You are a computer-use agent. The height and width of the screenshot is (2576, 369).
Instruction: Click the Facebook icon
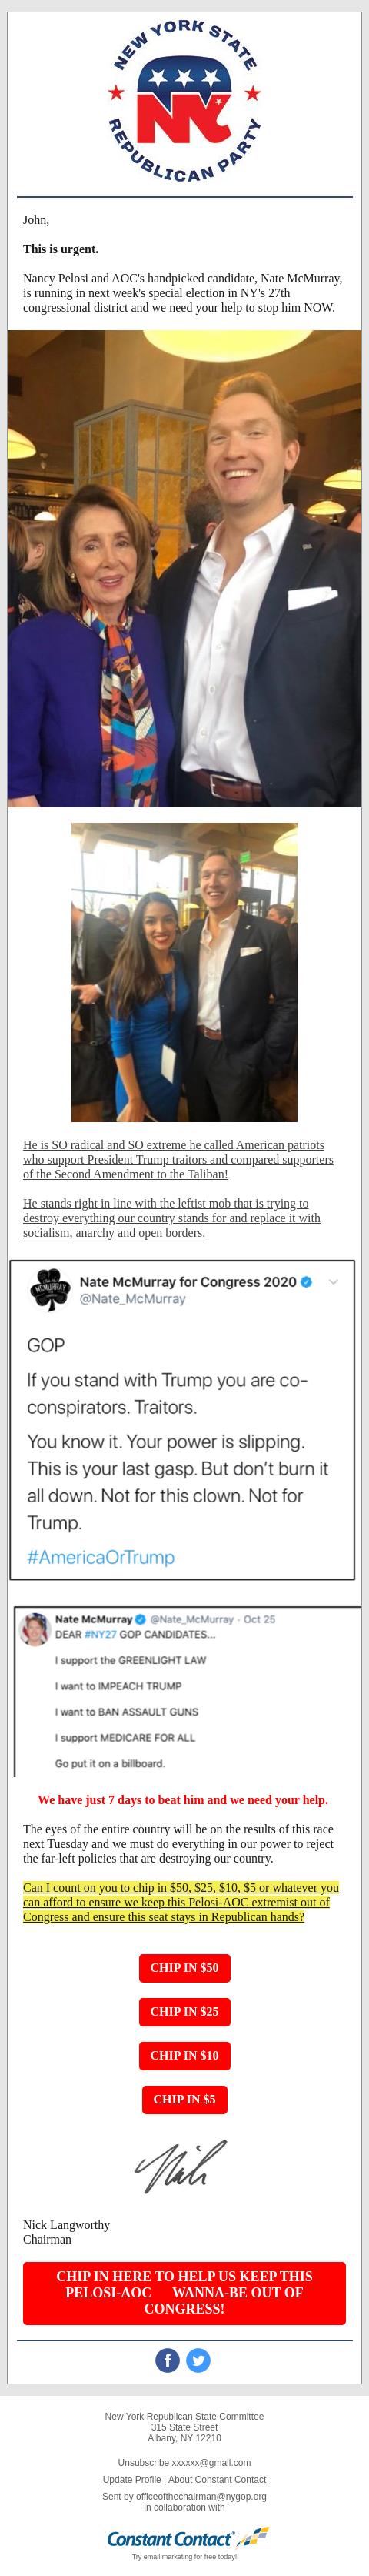(167, 2360)
